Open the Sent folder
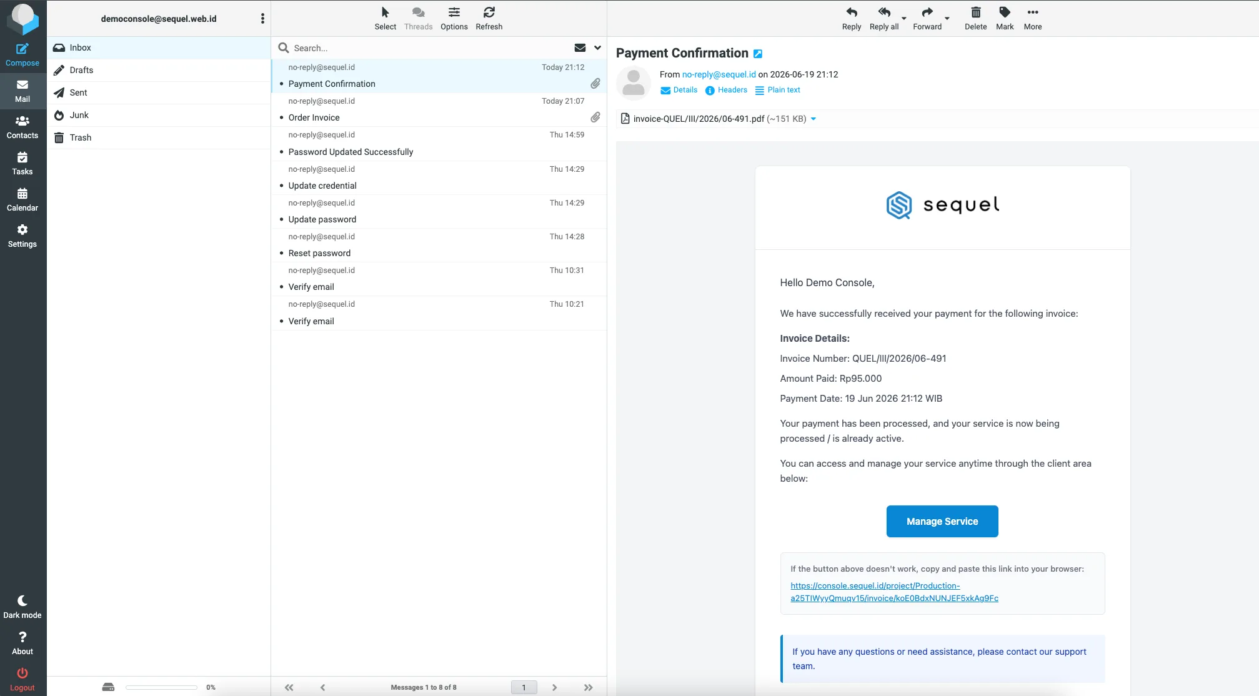Viewport: 1259px width, 696px height. click(x=159, y=92)
